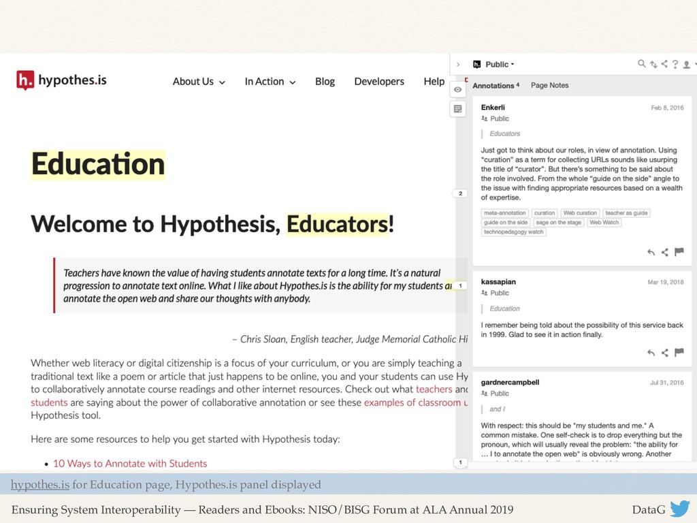Viewport: 697px width, 523px height.
Task: Open the teachers link in the paragraph
Action: (x=434, y=389)
